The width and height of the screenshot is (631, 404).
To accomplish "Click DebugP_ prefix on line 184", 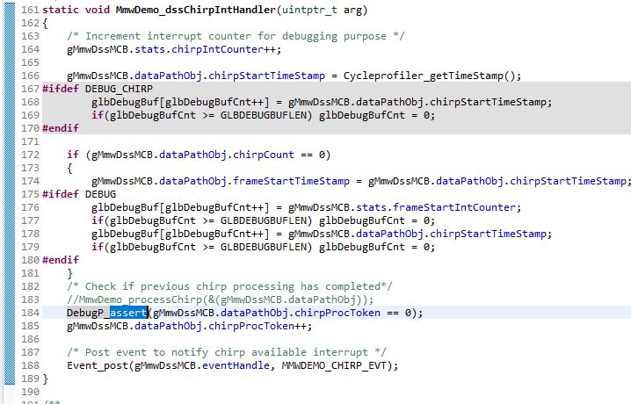I will pos(88,313).
